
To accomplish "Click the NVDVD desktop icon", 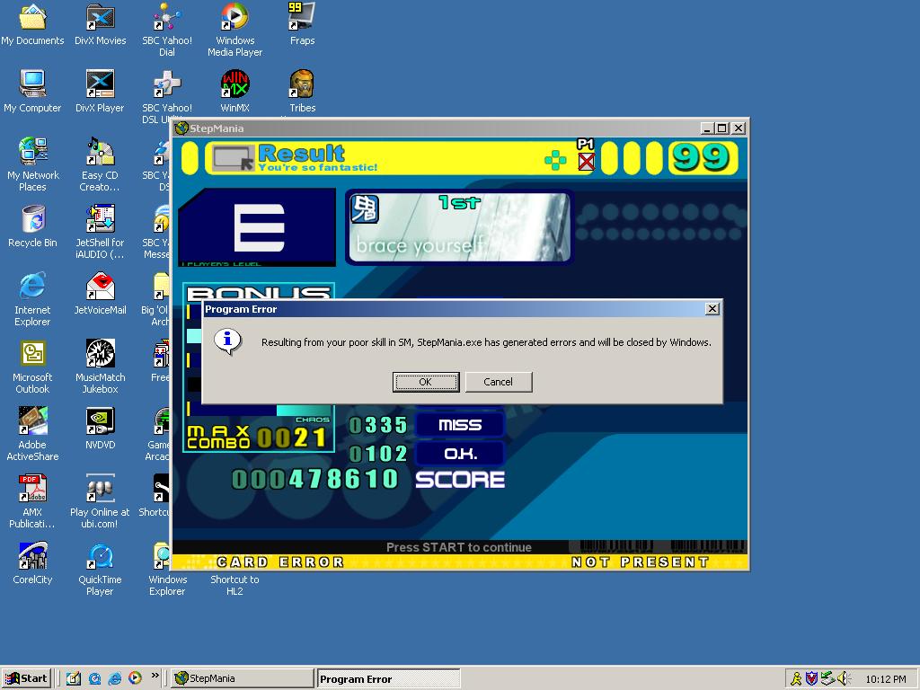I will click(101, 429).
